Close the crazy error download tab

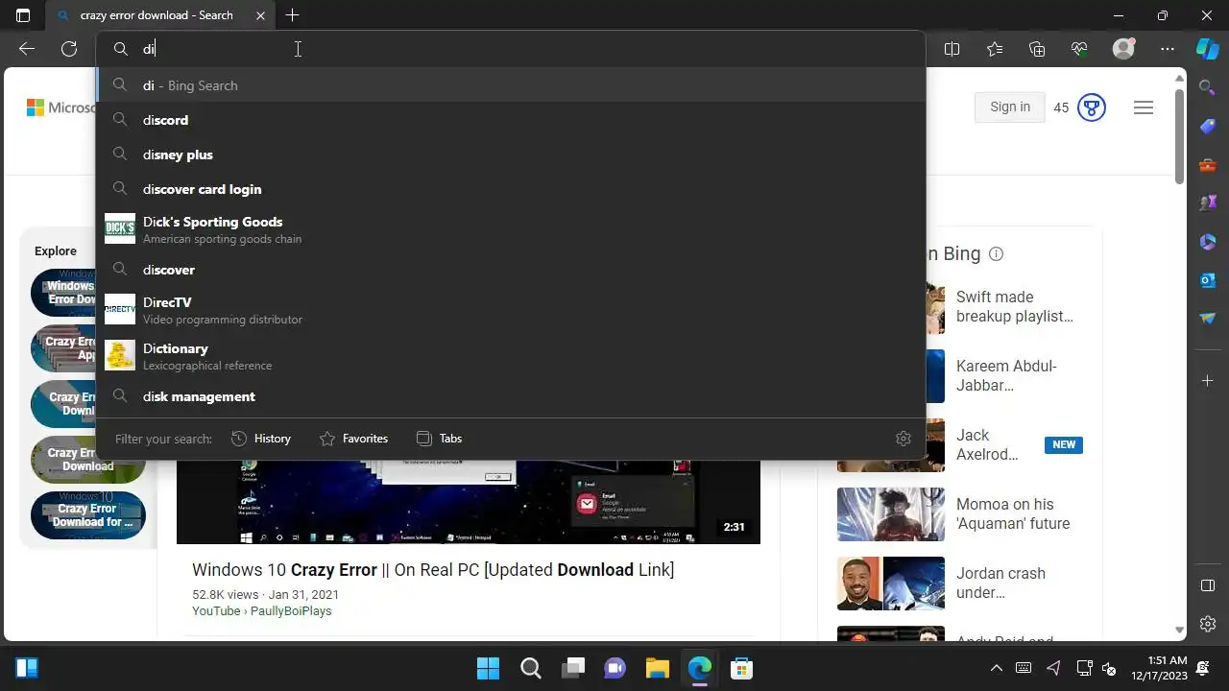coord(261,15)
